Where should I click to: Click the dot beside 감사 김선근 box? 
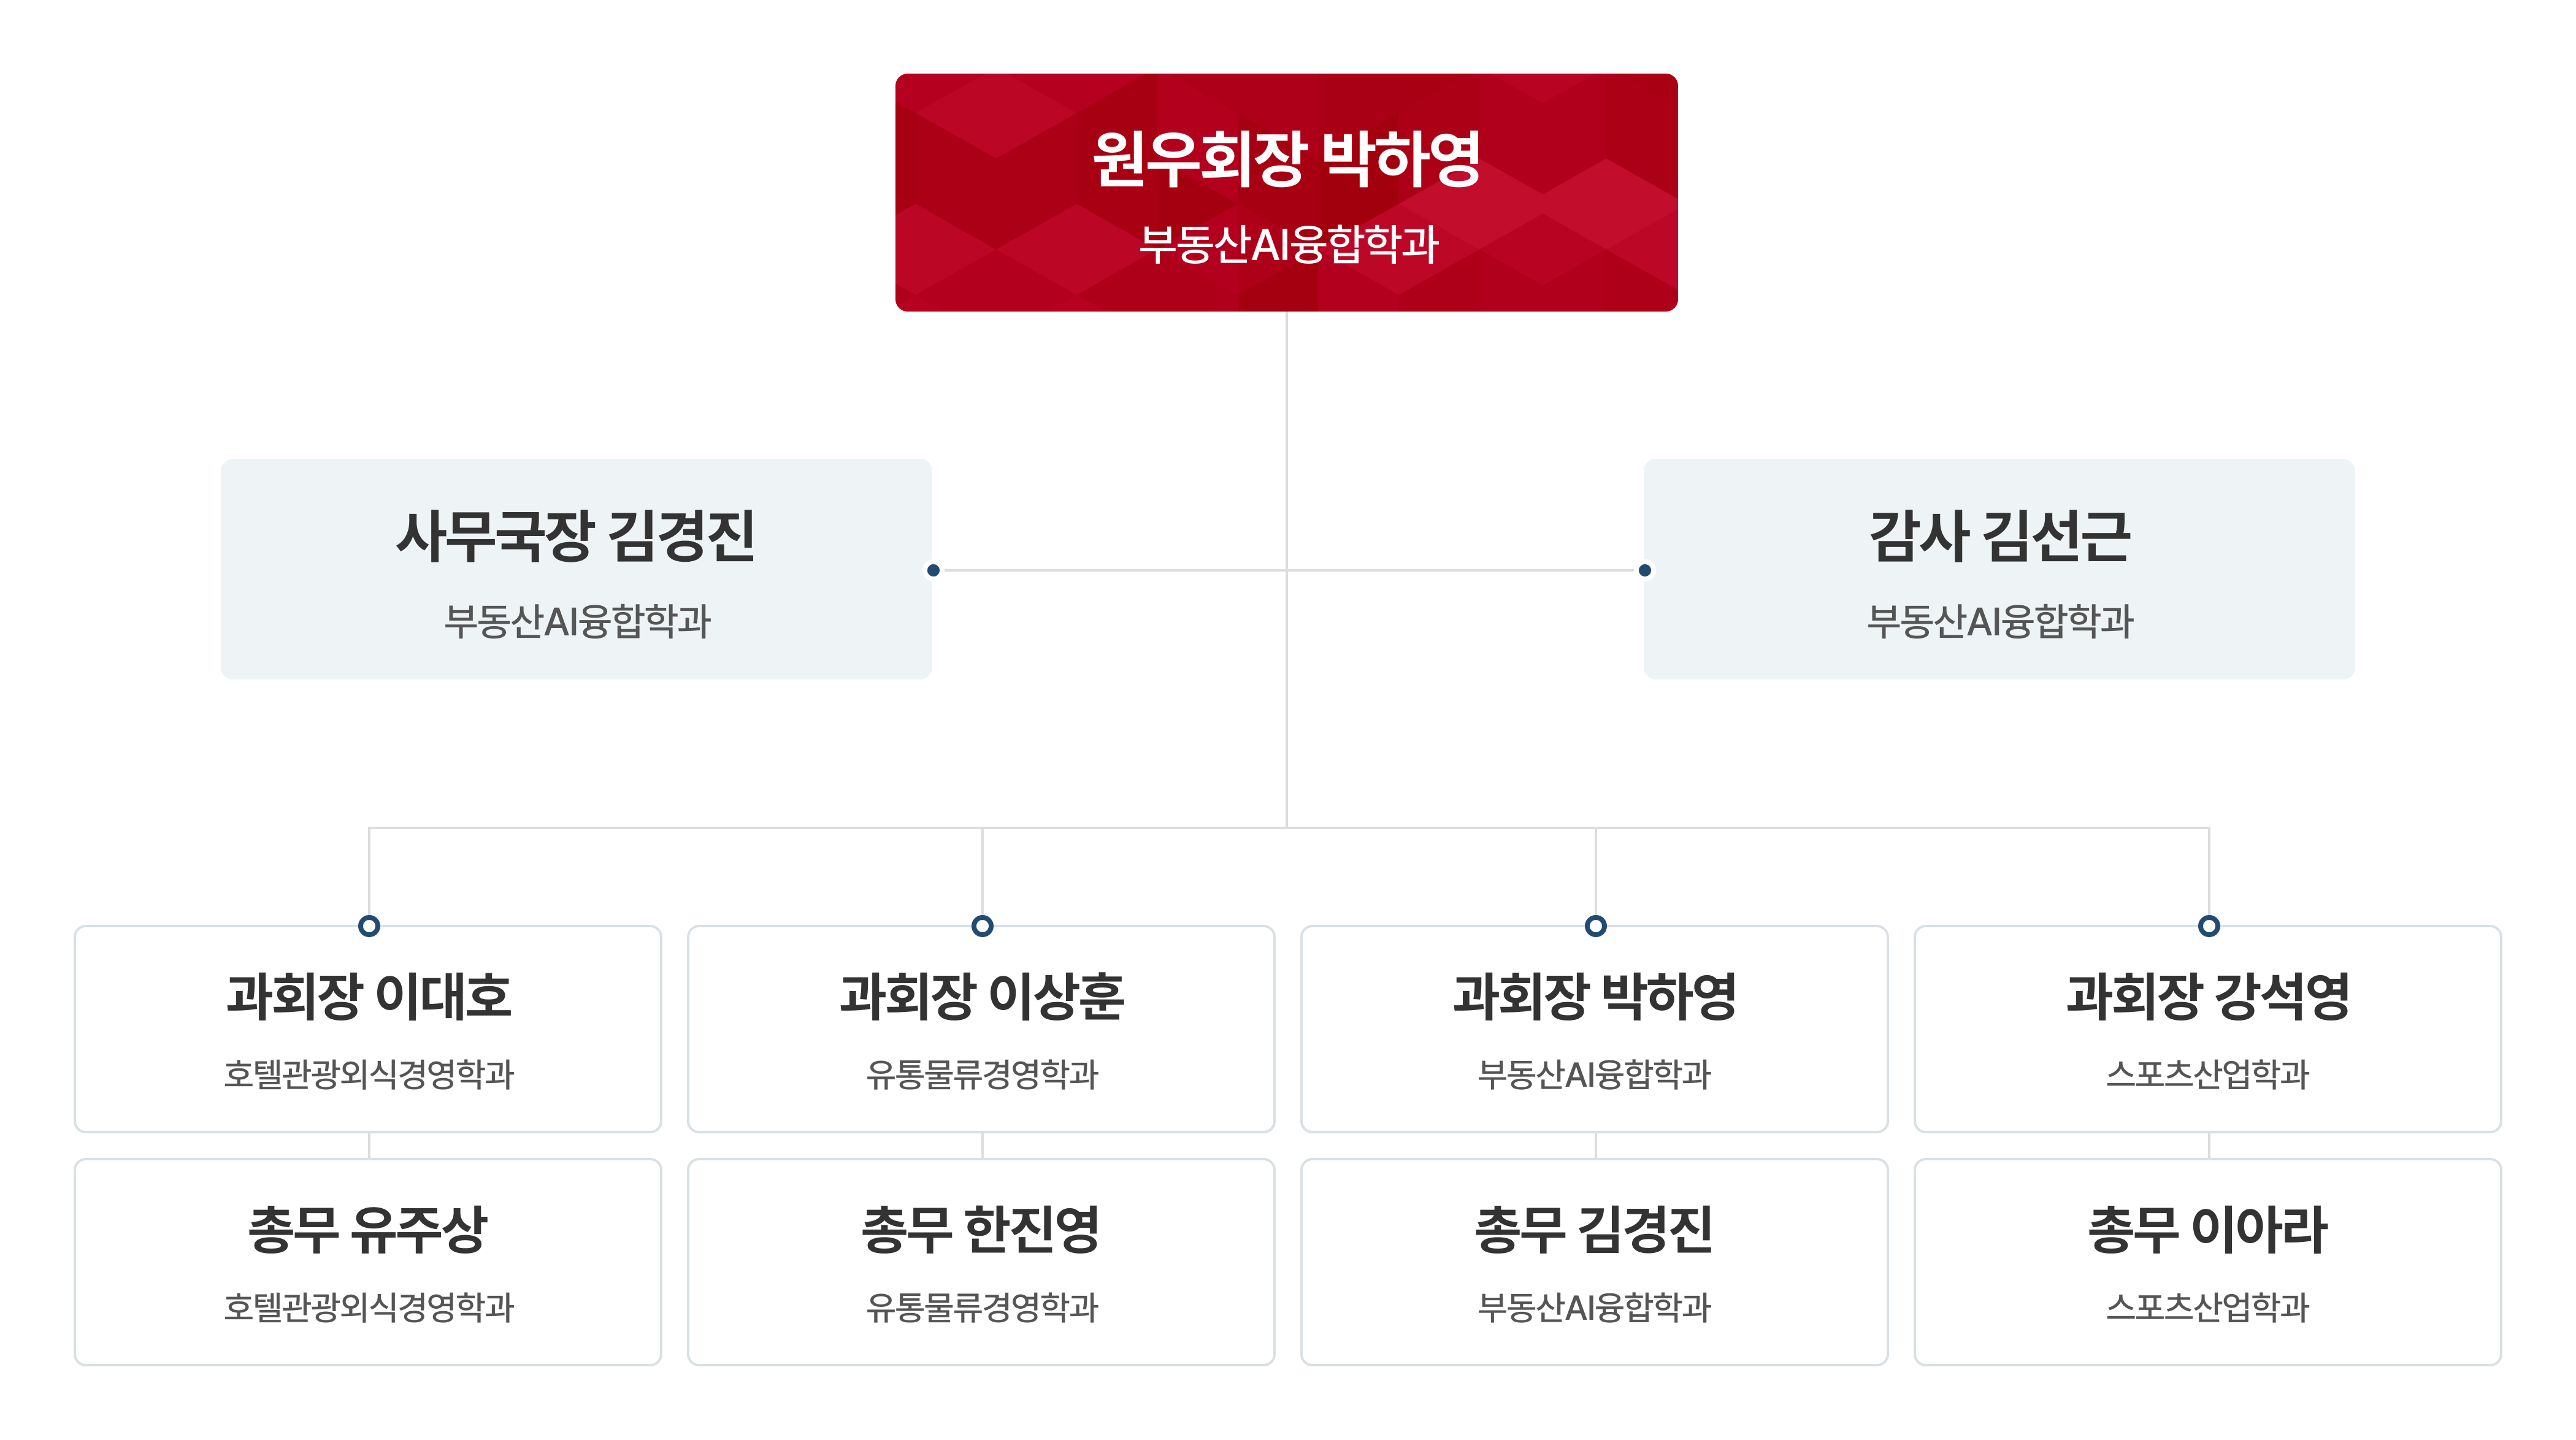click(x=1645, y=570)
